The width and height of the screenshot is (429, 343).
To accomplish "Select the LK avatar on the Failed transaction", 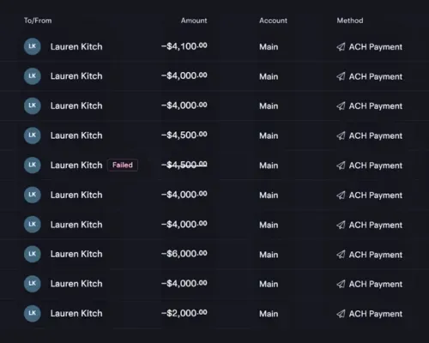I will click(32, 165).
